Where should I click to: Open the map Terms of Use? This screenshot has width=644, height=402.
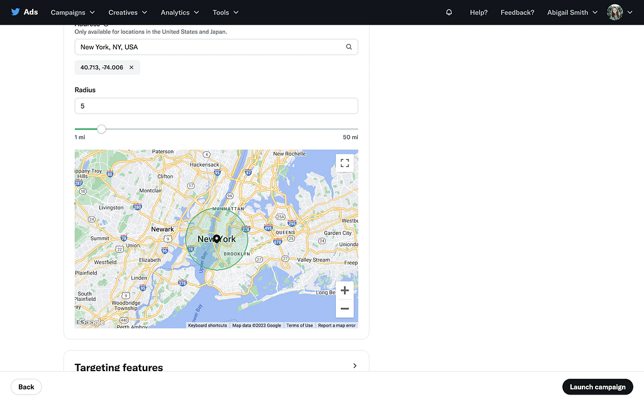pyautogui.click(x=299, y=325)
